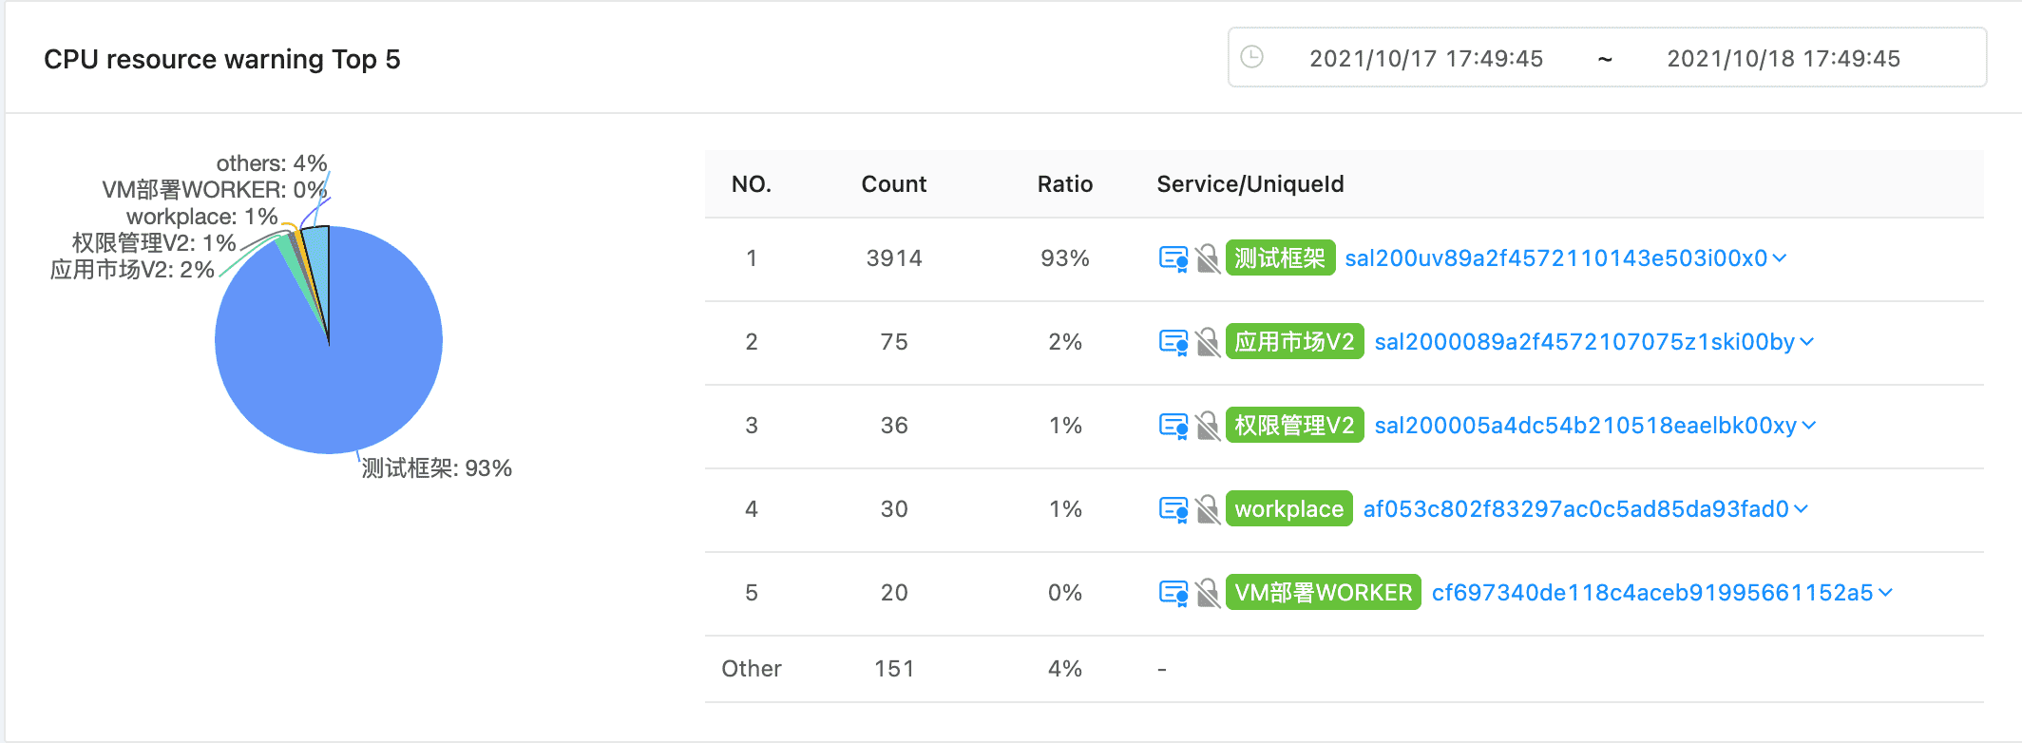Image resolution: width=2022 pixels, height=743 pixels.
Task: Click the muted bell icon in the workplace row
Action: (x=1208, y=509)
